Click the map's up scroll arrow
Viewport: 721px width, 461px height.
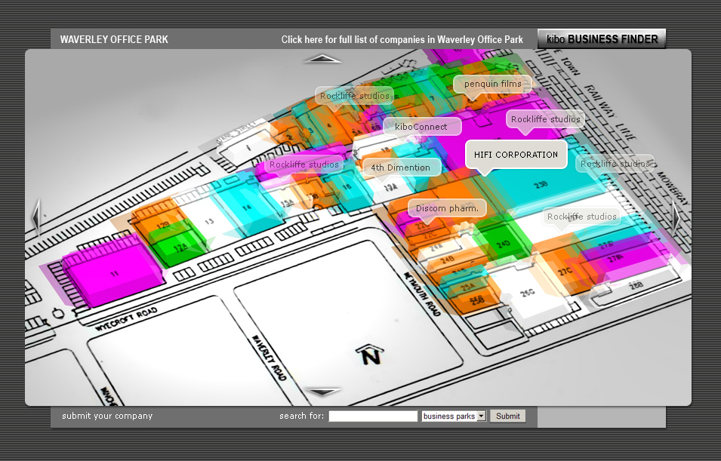coord(322,58)
